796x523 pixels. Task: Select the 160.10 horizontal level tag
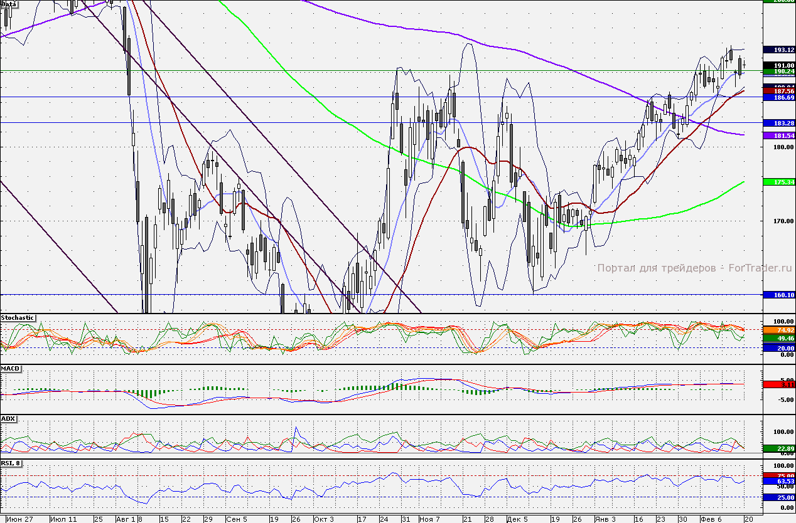778,295
